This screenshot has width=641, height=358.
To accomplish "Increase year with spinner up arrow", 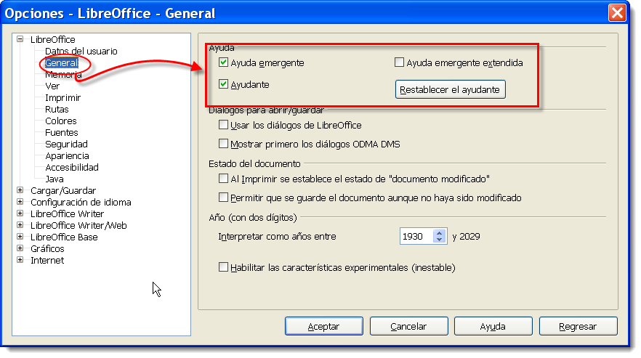I will (439, 233).
